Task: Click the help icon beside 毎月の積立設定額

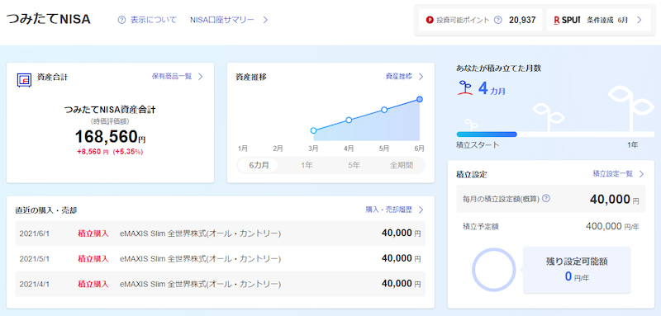Action: (x=546, y=198)
